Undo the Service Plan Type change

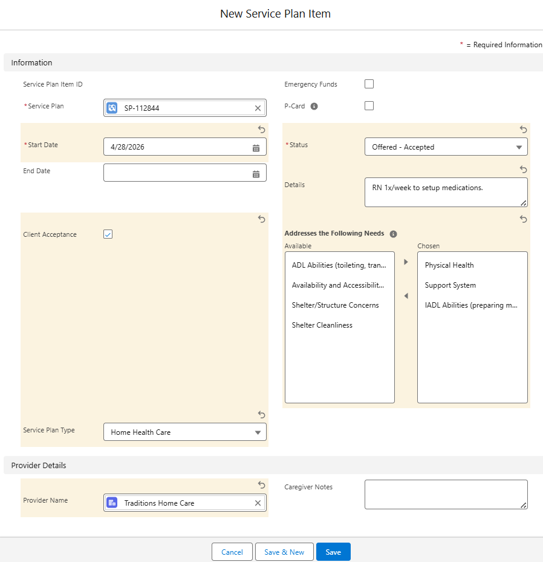262,415
